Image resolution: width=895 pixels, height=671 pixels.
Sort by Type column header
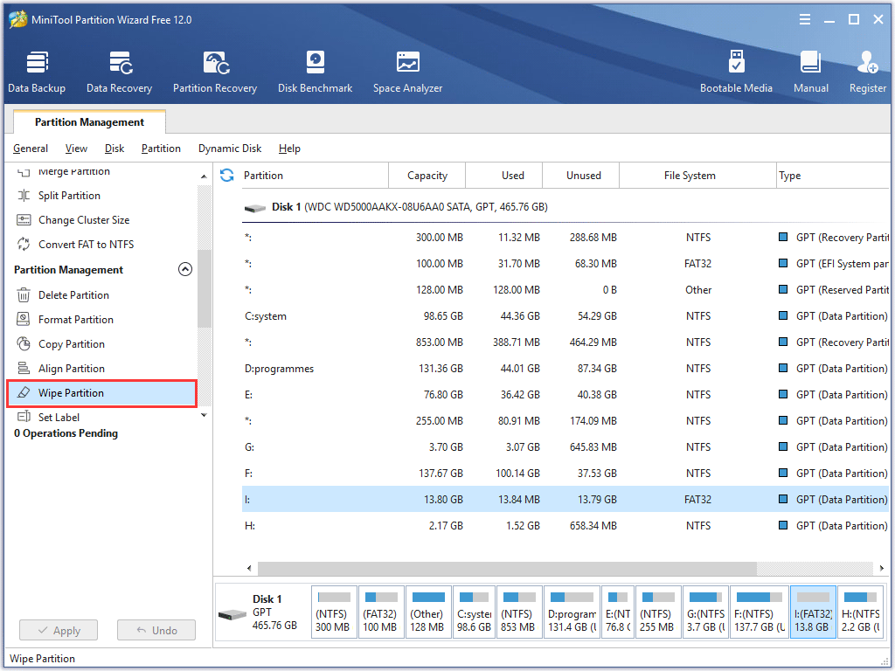point(833,176)
